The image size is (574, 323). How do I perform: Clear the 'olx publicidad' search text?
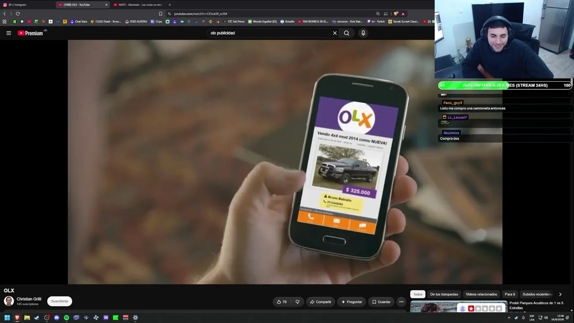click(335, 33)
